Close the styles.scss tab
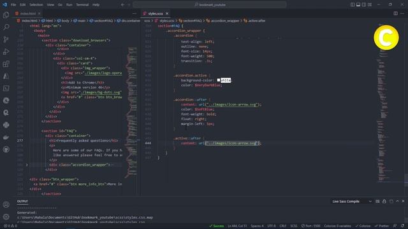The width and height of the screenshot is (408, 229). [x=167, y=13]
